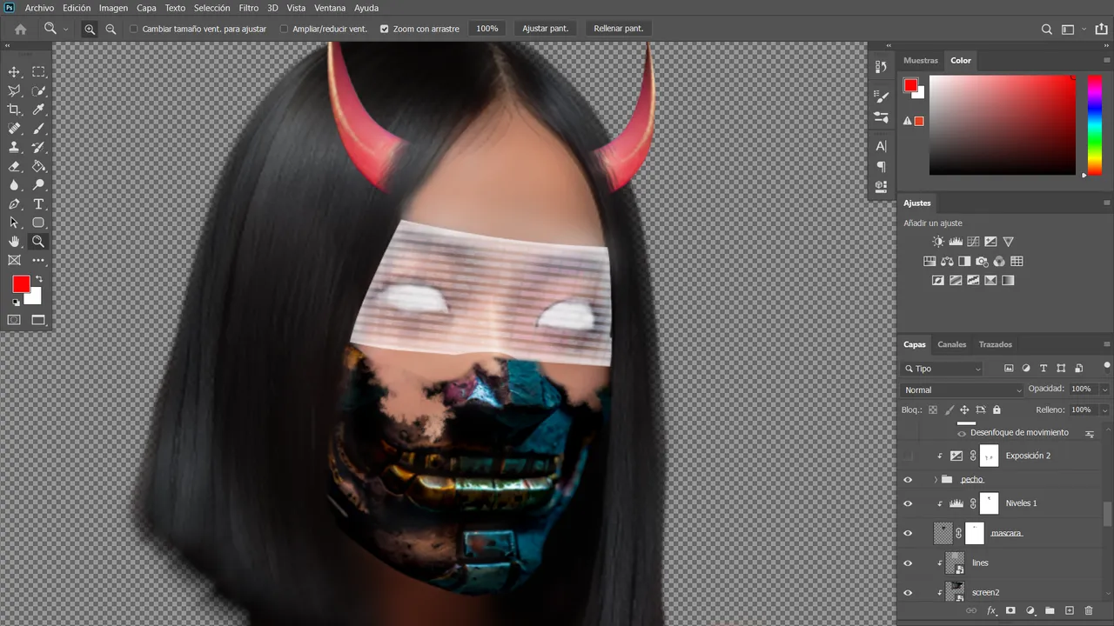Click the Zoom Out magnifier option
Image resolution: width=1114 pixels, height=626 pixels.
111,29
